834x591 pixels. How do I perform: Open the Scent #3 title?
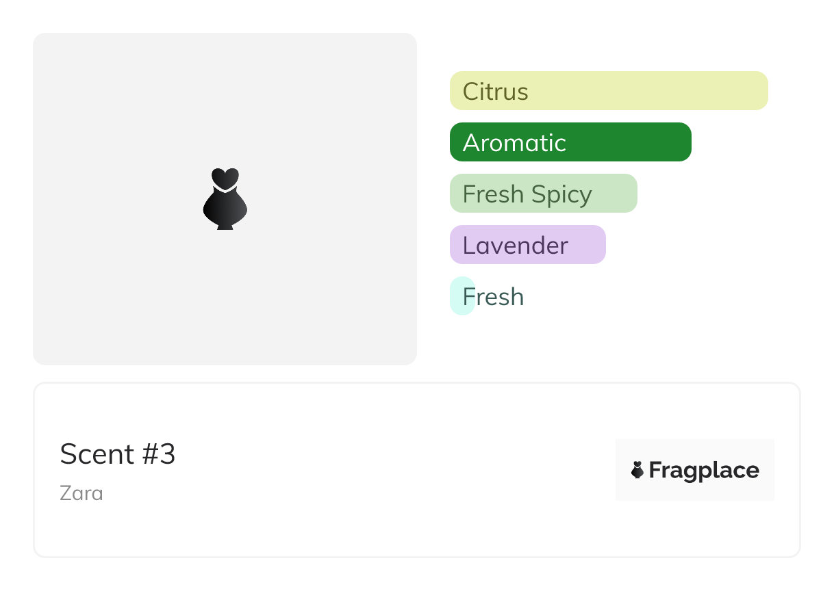pos(118,454)
